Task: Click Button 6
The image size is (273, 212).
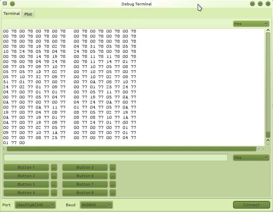Action: 85,176
